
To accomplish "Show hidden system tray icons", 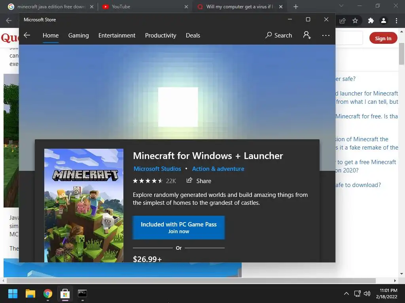I will [x=346, y=294].
